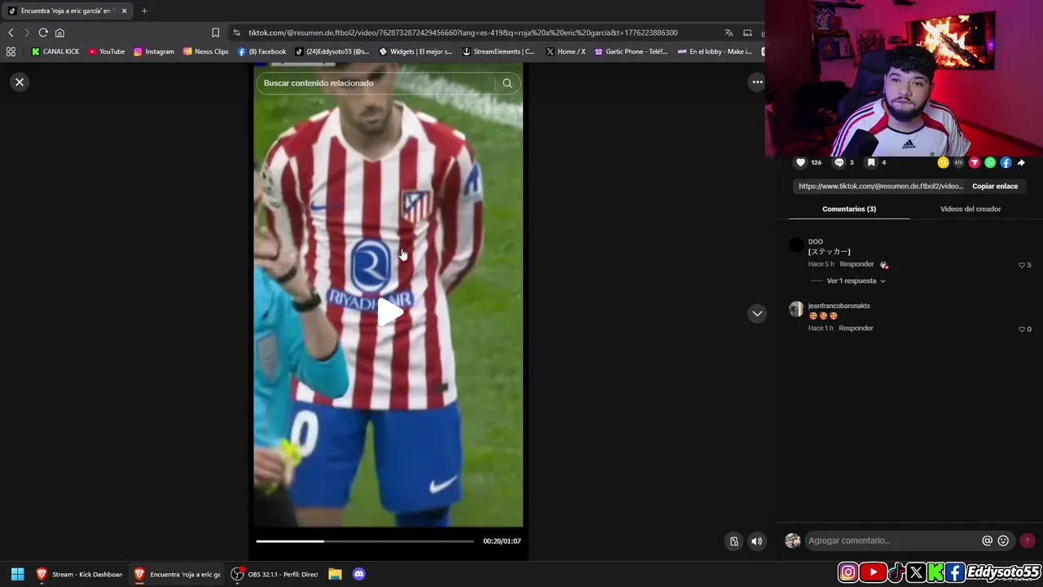Open Home / X bookmark
The image size is (1043, 587).
pos(566,51)
